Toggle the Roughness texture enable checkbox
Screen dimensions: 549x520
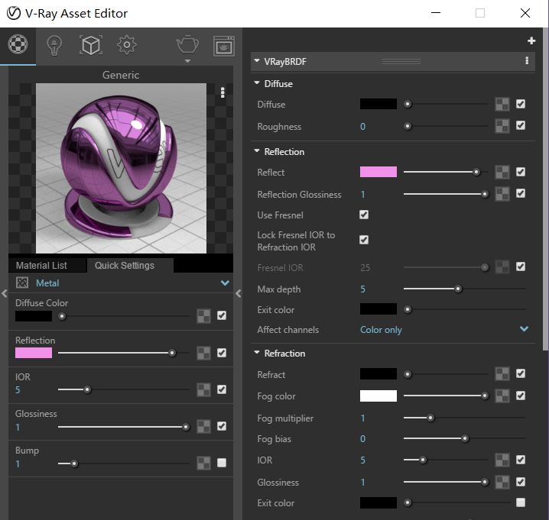521,125
